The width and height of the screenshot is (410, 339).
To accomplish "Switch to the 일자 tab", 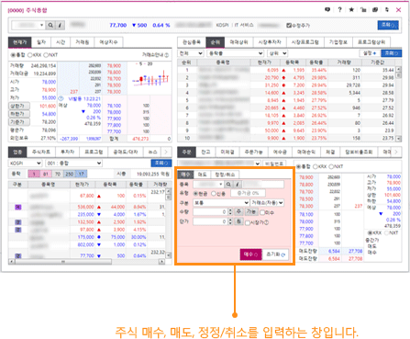I will point(41,42).
